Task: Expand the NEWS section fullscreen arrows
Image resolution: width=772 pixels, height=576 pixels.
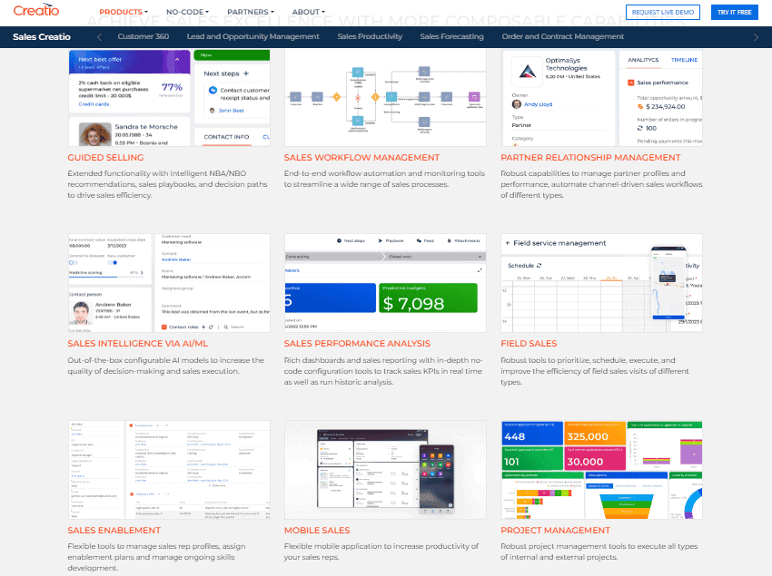Action: click(x=481, y=270)
